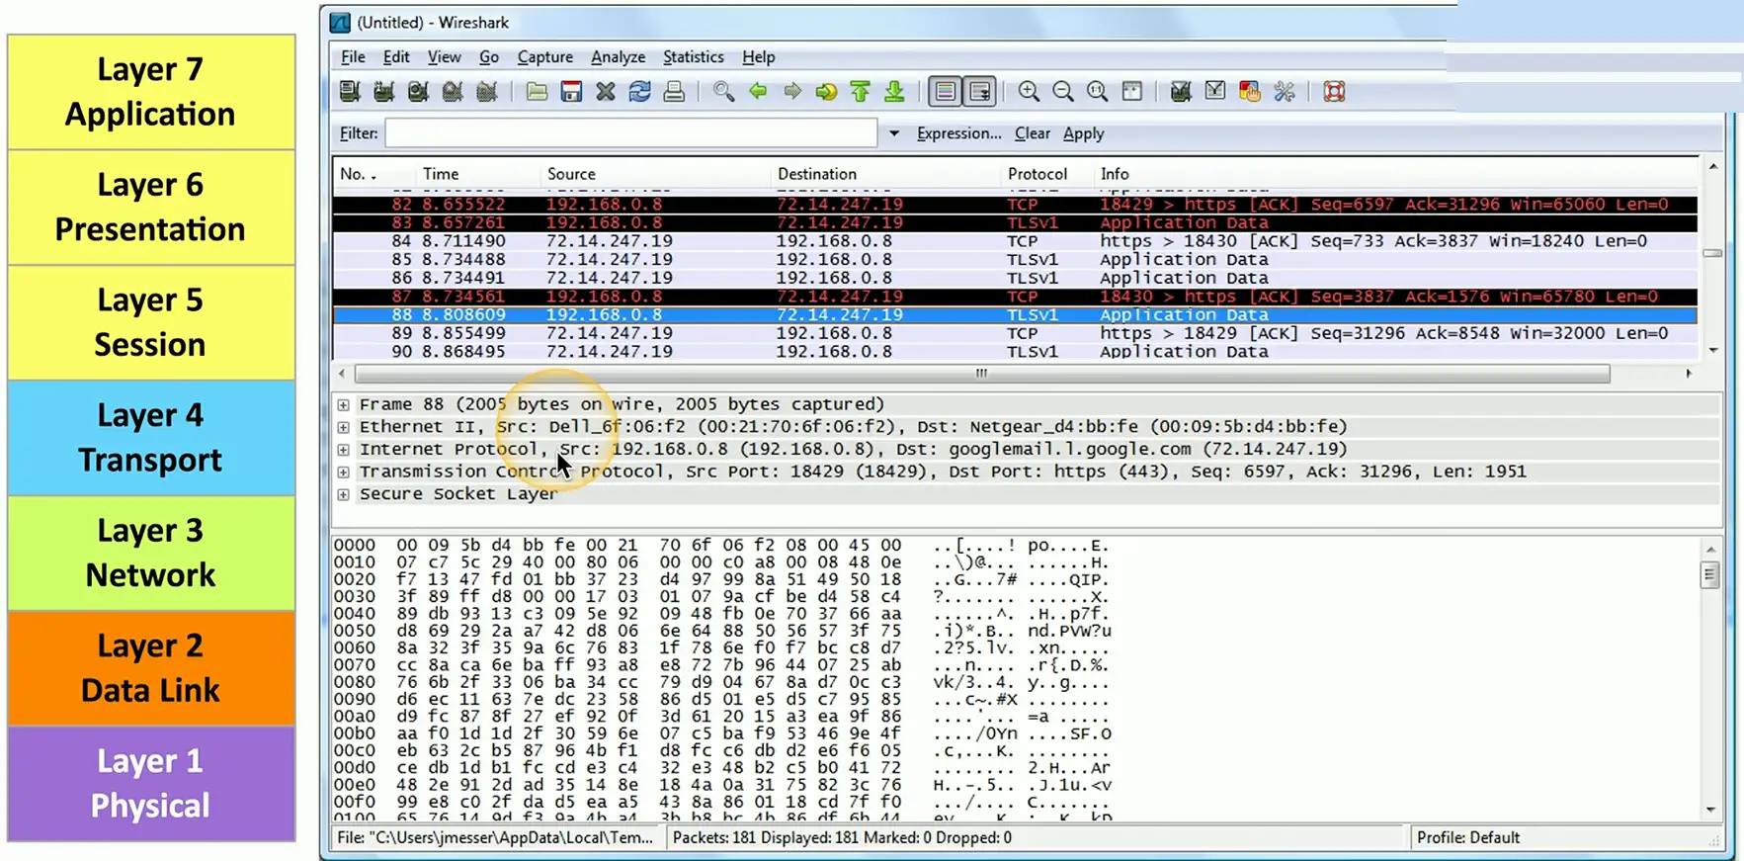Click the Expression... button

point(957,133)
